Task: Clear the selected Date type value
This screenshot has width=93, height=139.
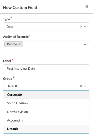Action: coord(81,27)
